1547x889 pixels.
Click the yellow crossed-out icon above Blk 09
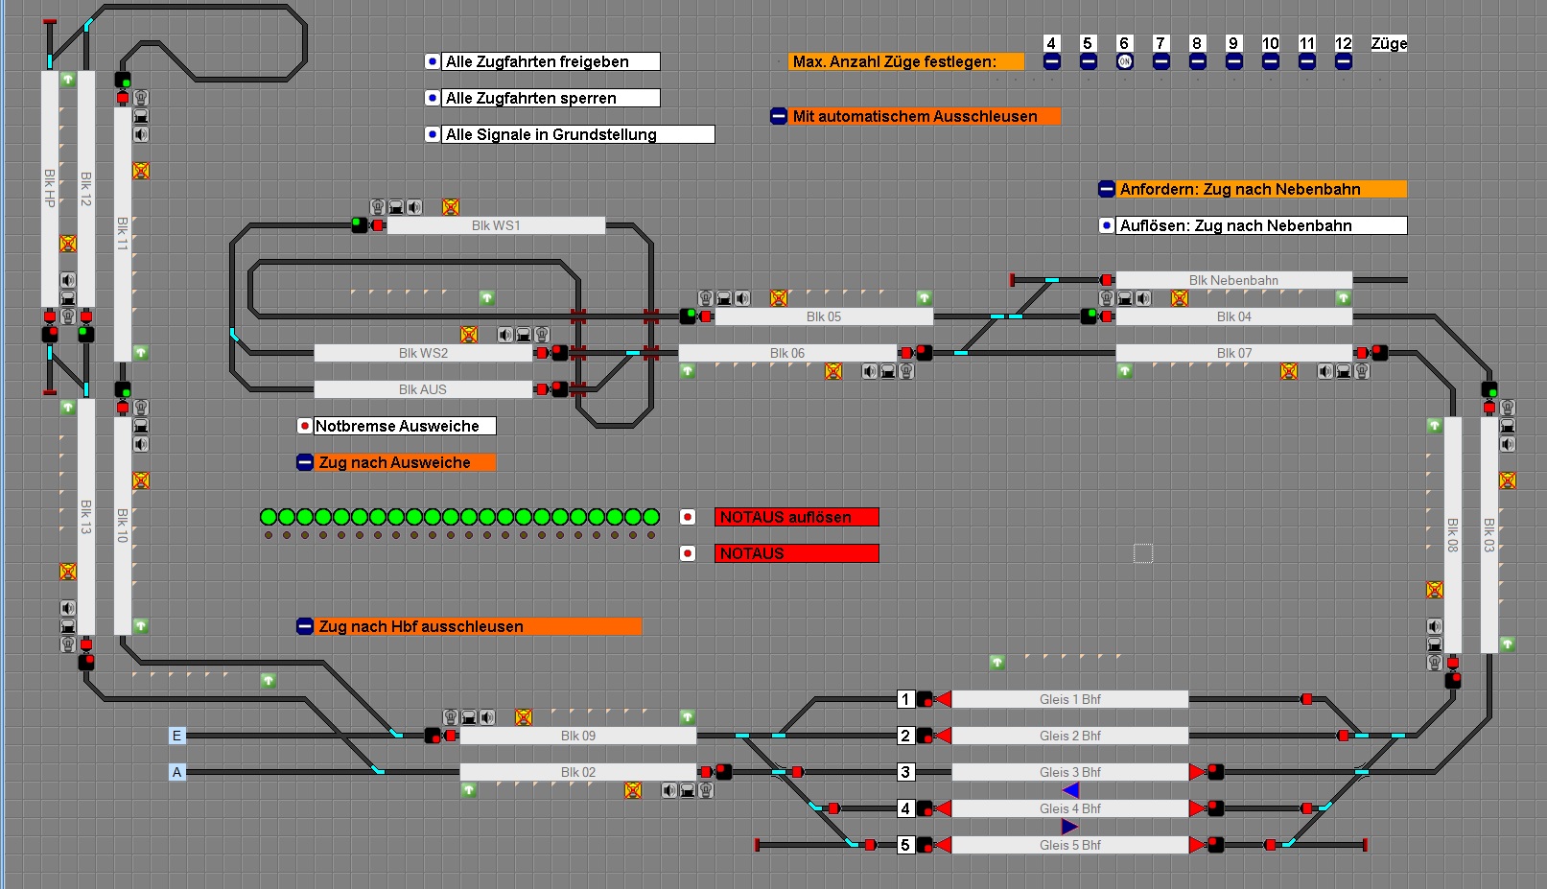click(x=523, y=717)
